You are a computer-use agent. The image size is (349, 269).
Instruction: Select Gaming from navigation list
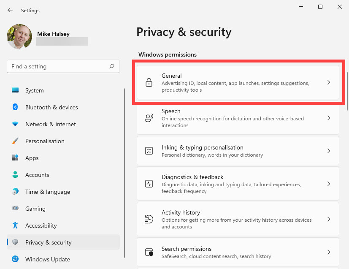(x=63, y=209)
